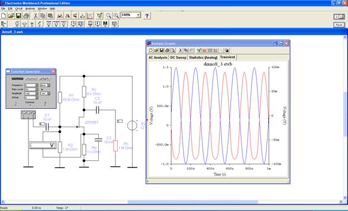Open the Circuit menu
The width and height of the screenshot is (348, 211).
(19, 8)
